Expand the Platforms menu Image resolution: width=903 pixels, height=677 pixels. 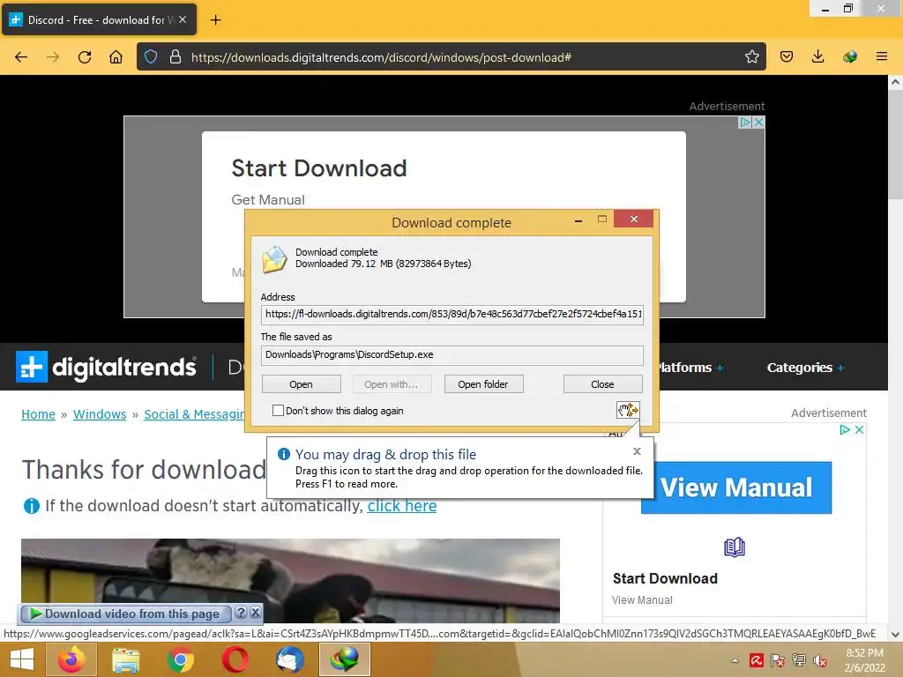point(690,368)
